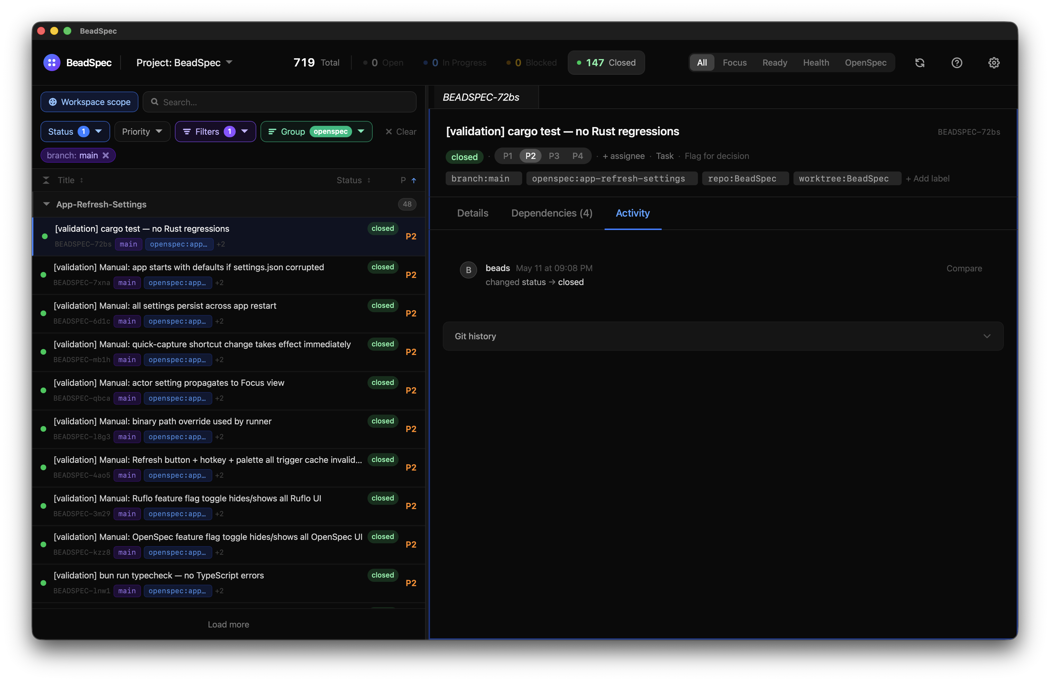Select row 'Ruflo feature flag toggle hides/shows all Ruflo UI'
The image size is (1050, 682).
(x=229, y=506)
